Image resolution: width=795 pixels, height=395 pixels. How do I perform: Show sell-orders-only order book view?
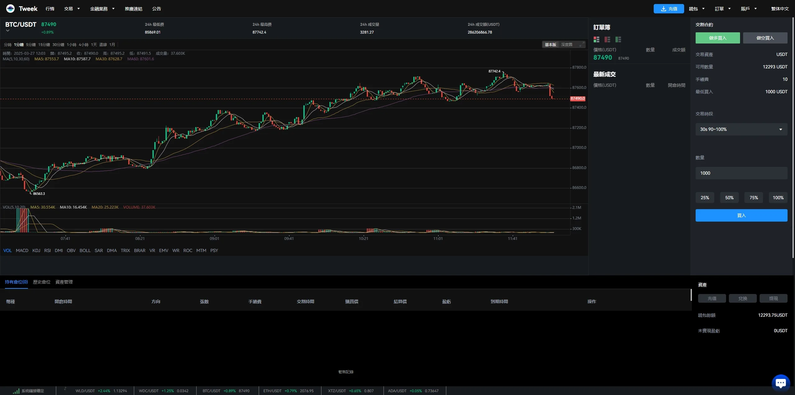click(607, 39)
